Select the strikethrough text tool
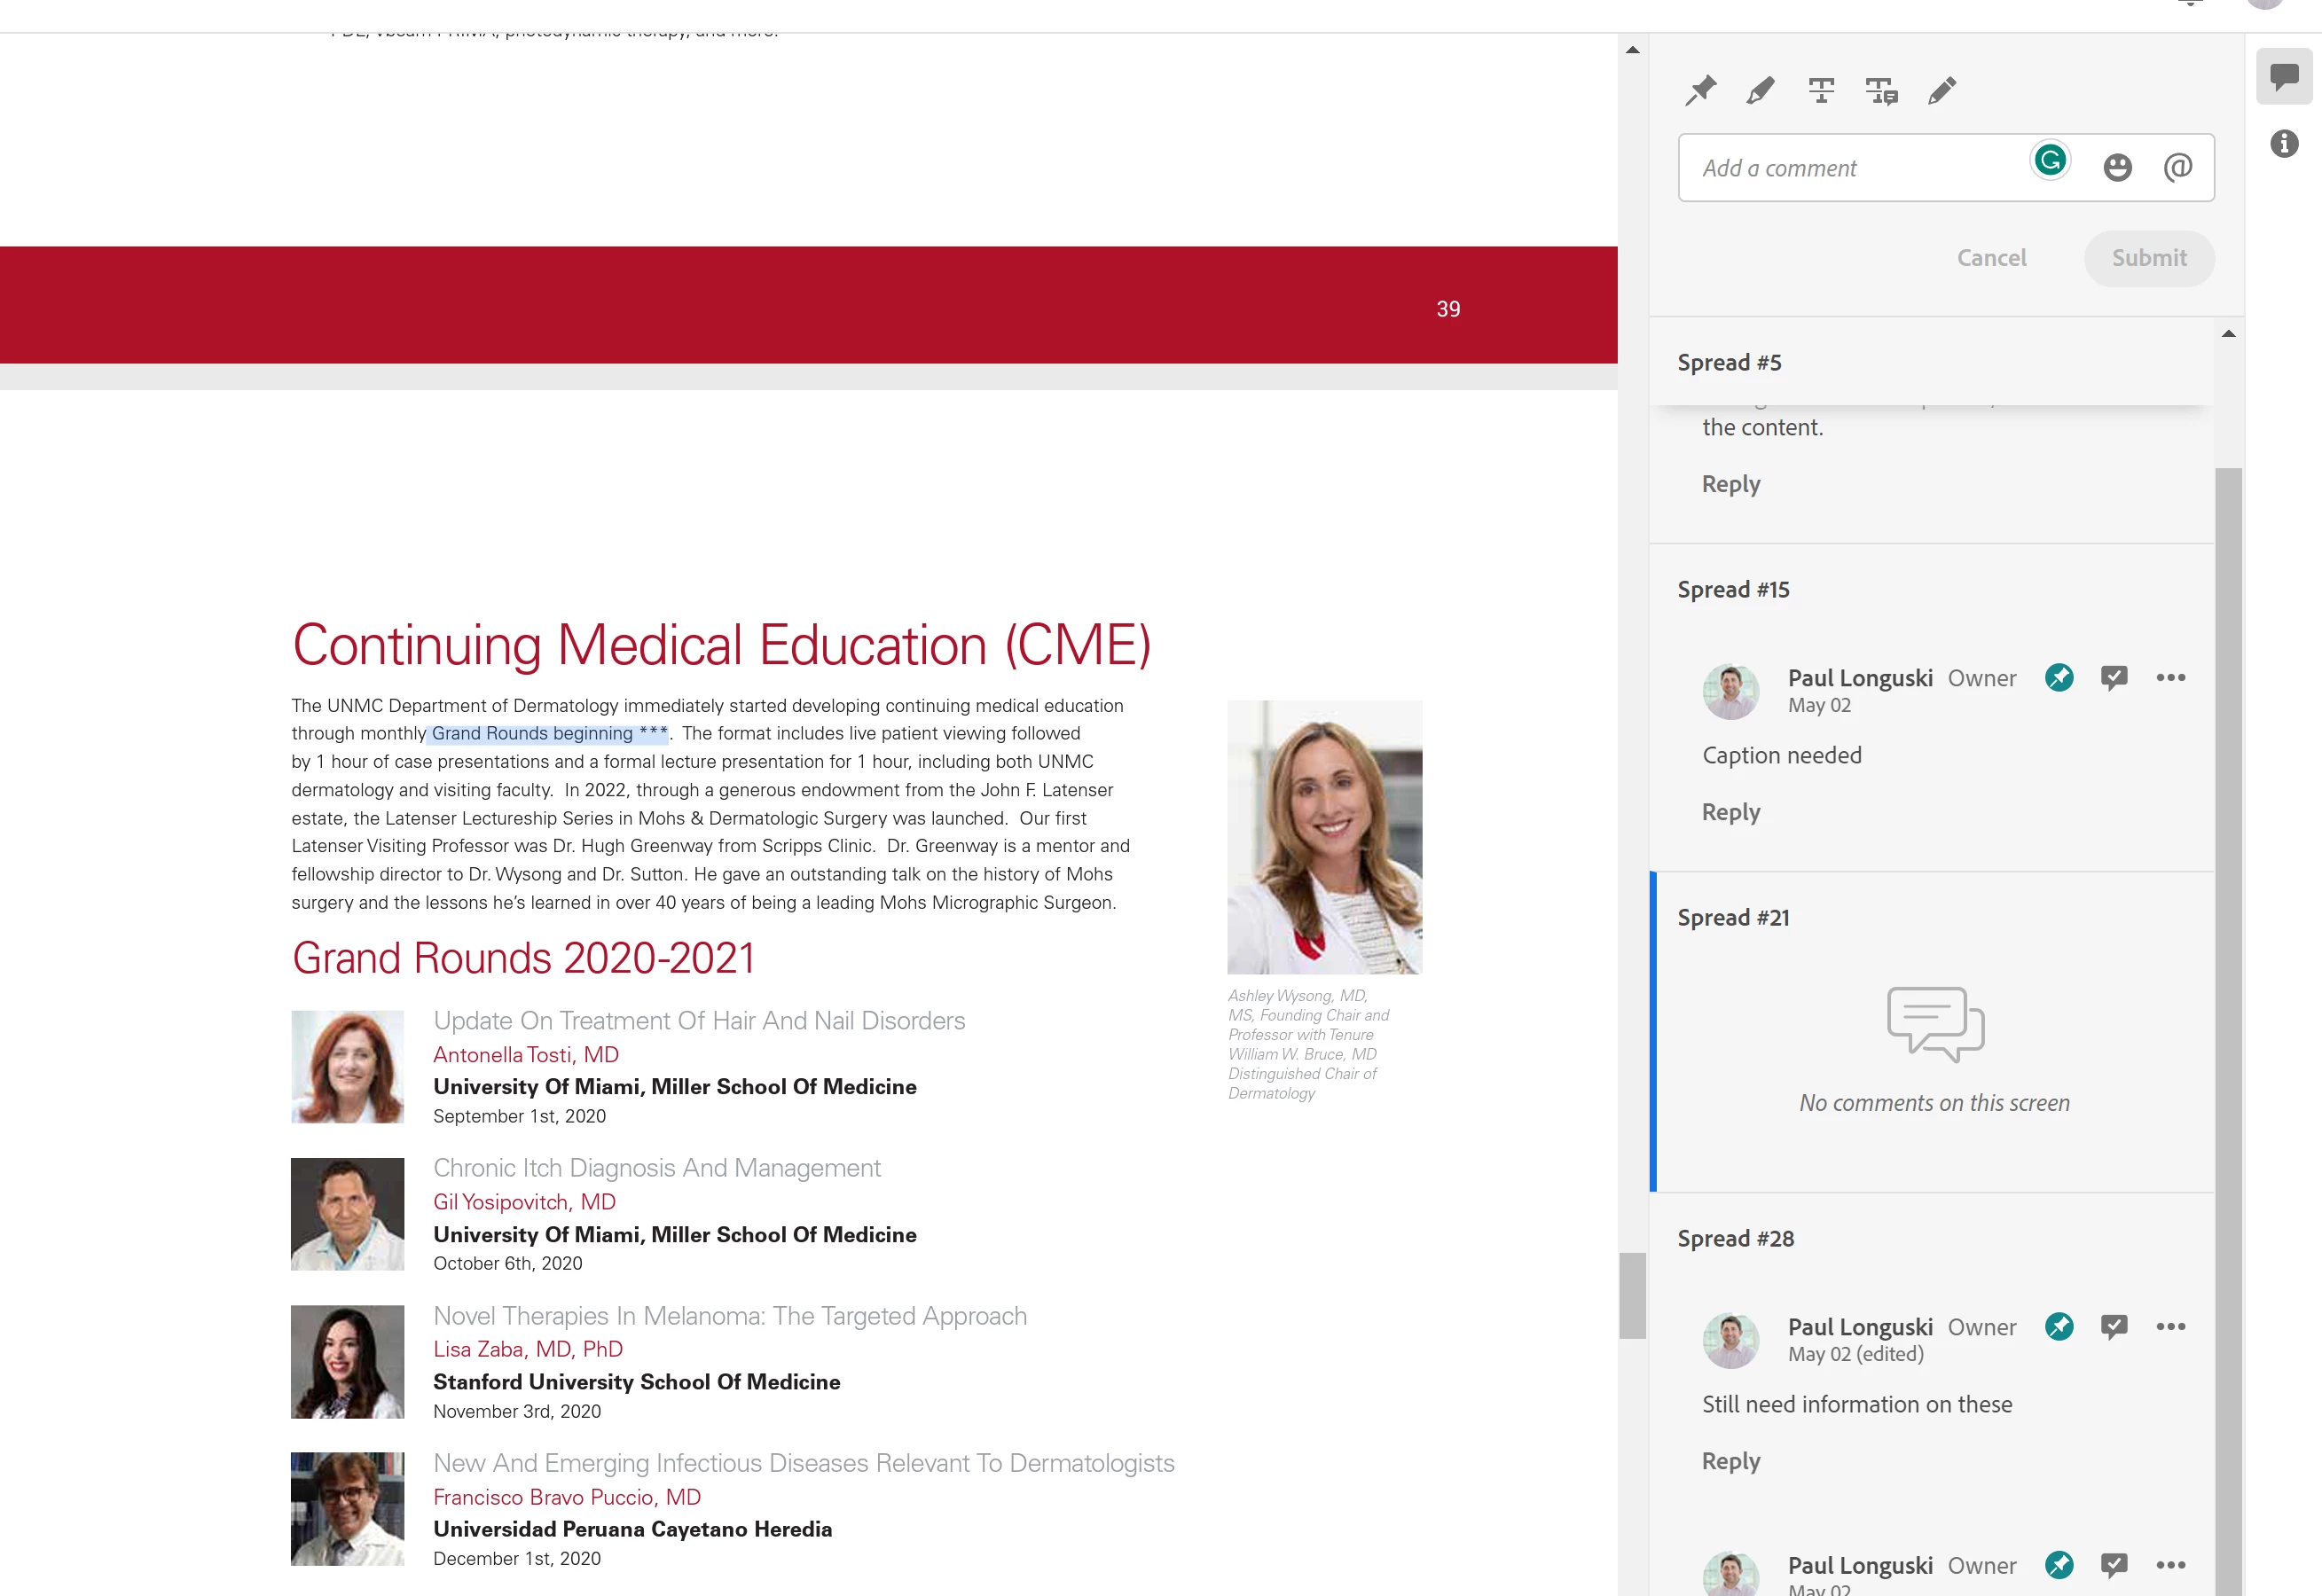This screenshot has width=2322, height=1596. click(1821, 91)
